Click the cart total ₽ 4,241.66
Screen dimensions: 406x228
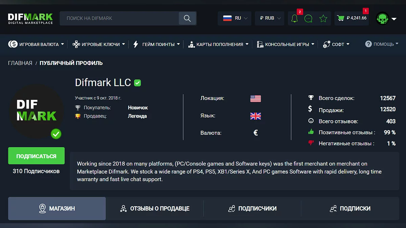tap(357, 18)
